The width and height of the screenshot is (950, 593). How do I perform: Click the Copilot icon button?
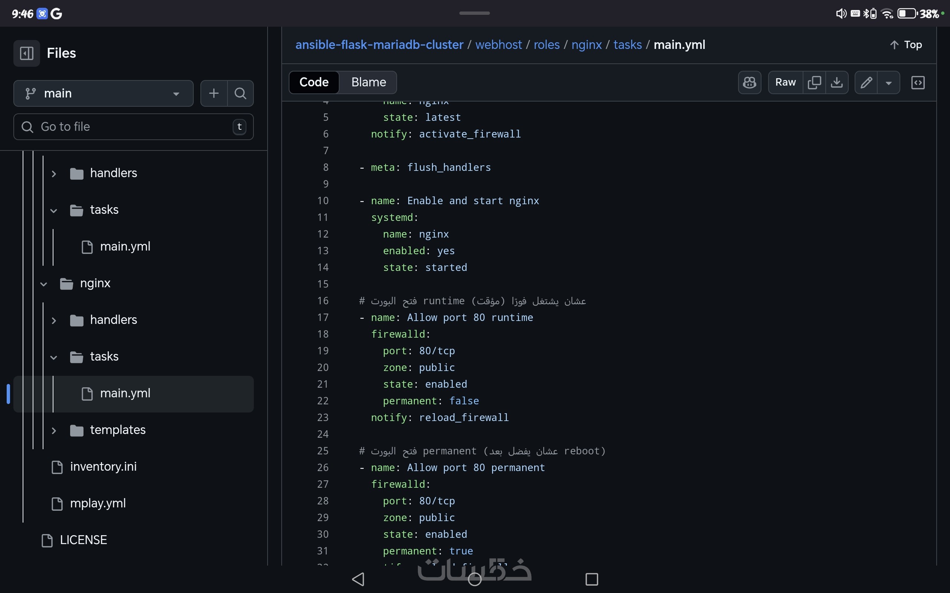click(749, 82)
